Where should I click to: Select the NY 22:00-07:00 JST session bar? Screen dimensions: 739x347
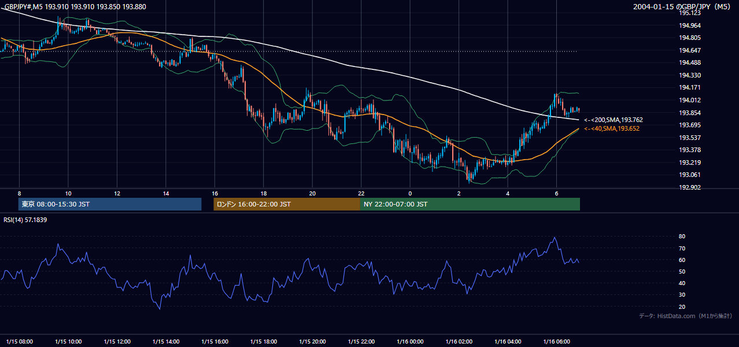click(470, 204)
